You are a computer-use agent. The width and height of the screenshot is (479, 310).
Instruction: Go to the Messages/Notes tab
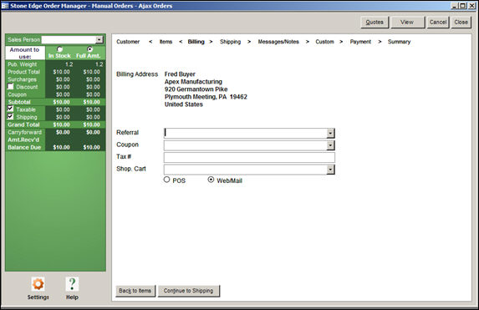pos(278,42)
